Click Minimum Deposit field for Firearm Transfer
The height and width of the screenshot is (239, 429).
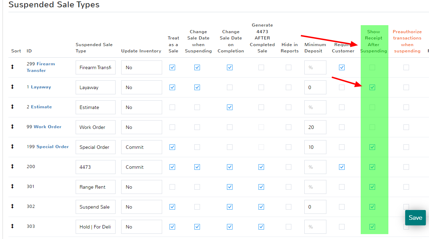[315, 67]
